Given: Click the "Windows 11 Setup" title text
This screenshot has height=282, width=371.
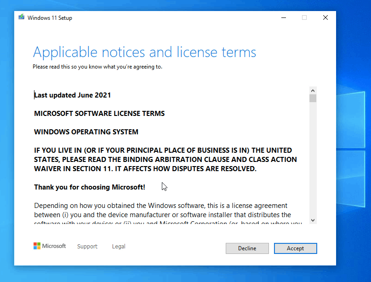Looking at the screenshot, I should point(50,18).
